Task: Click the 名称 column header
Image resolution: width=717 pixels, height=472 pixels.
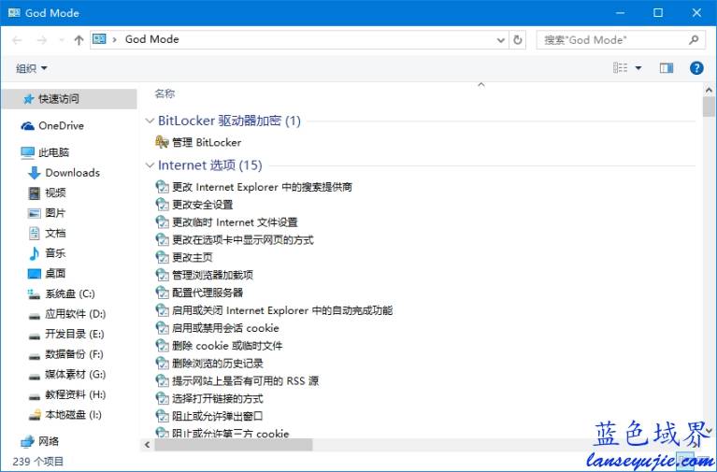Action: coord(165,93)
